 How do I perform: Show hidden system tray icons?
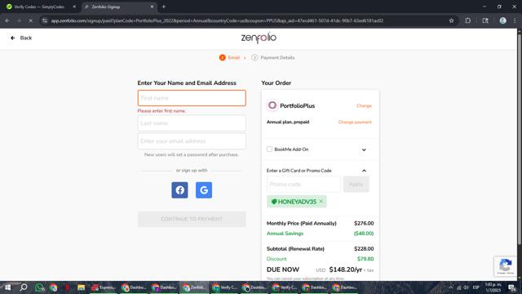point(450,287)
